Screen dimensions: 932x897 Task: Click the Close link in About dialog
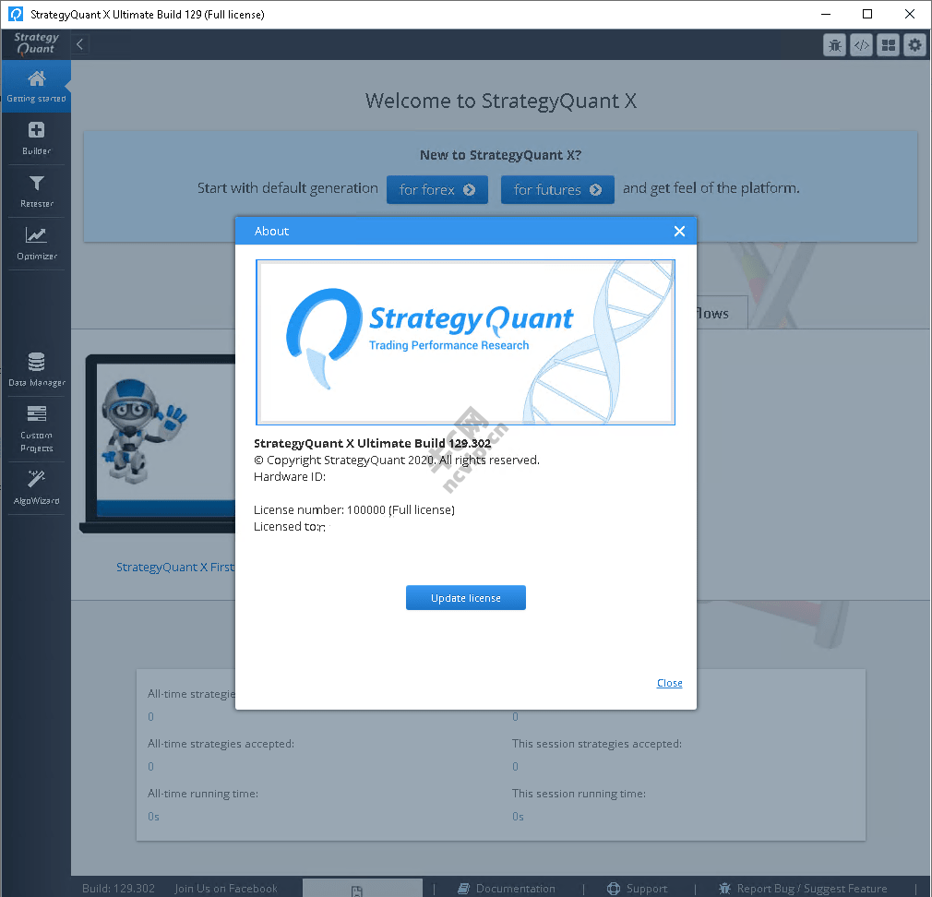(x=669, y=683)
